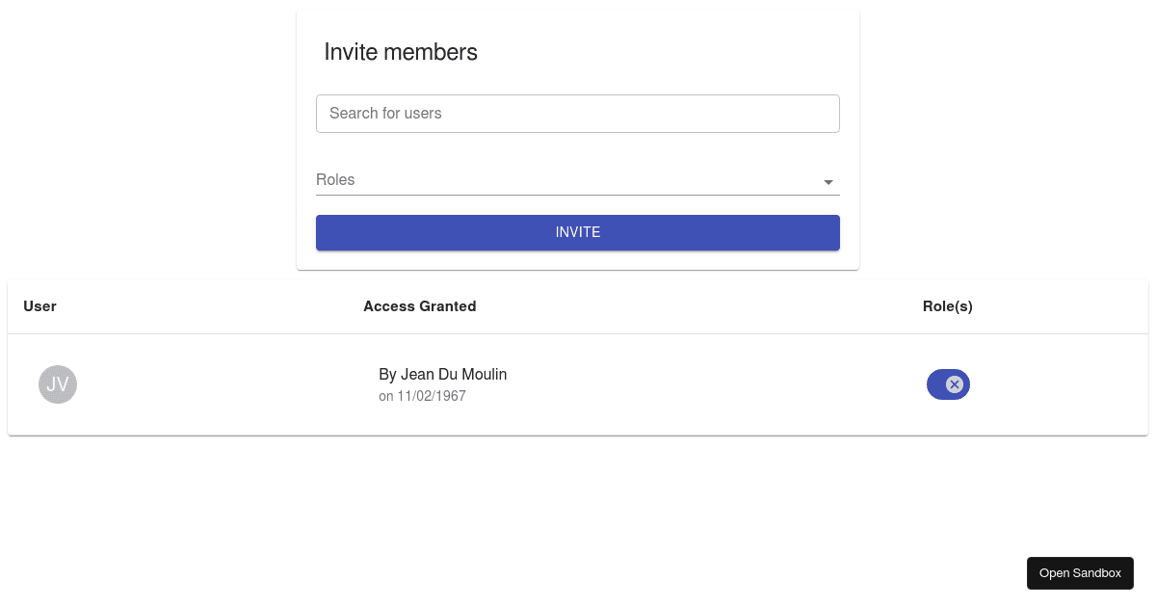Click the 'on 11/02/1967' date text
This screenshot has width=1156, height=607.
pyautogui.click(x=422, y=396)
